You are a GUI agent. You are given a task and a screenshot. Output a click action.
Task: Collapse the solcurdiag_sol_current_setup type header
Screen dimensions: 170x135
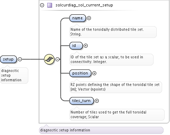(42, 5)
